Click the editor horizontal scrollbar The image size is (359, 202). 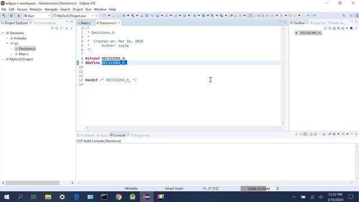pos(182,128)
